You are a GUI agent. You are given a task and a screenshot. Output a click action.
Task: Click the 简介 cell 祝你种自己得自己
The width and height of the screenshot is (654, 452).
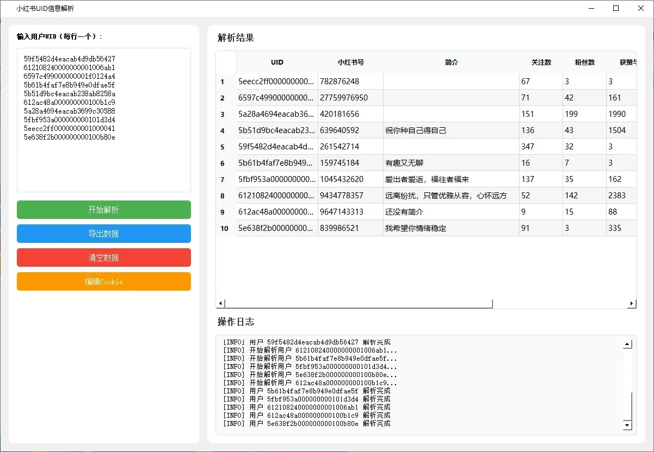[x=452, y=130]
